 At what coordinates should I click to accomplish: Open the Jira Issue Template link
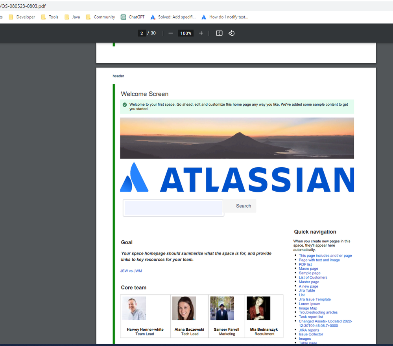(315, 299)
